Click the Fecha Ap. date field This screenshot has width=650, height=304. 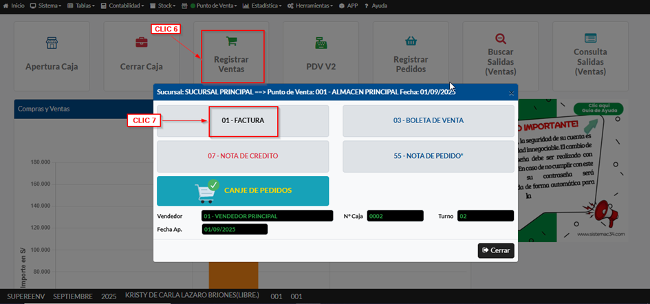(x=234, y=230)
